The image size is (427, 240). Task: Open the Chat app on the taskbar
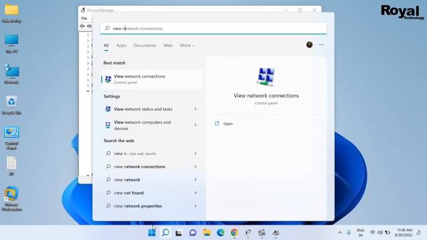[x=193, y=233]
